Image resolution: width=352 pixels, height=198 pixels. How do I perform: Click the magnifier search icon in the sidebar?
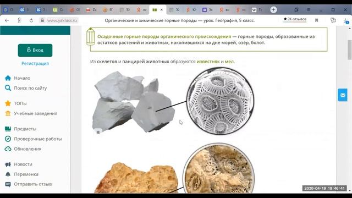coord(8,88)
